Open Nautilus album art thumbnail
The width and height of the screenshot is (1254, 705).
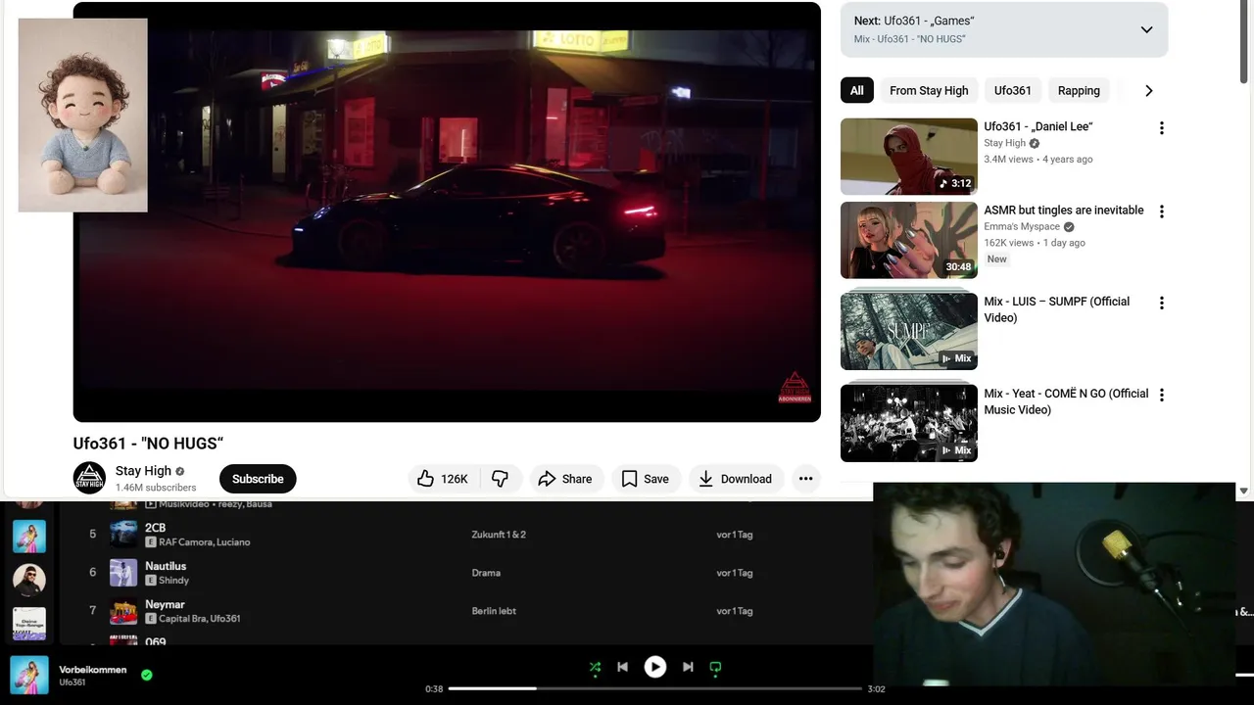(123, 573)
